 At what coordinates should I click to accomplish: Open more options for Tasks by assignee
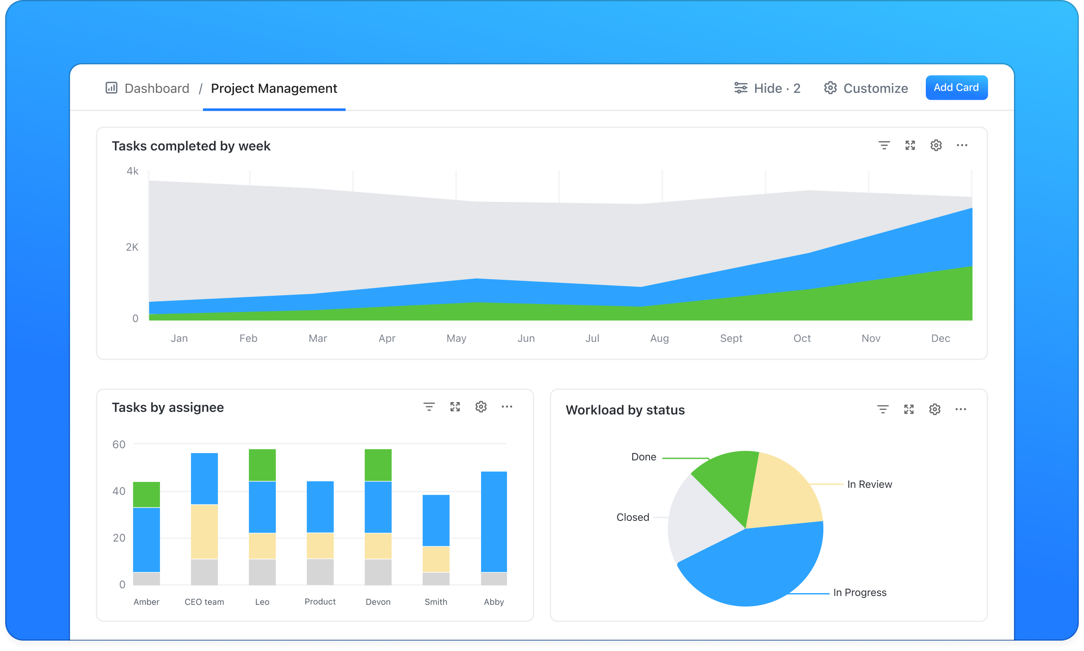(507, 407)
